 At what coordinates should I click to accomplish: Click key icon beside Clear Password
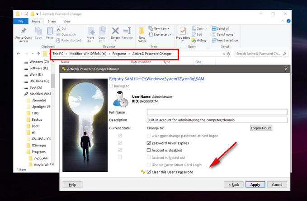(x=143, y=172)
